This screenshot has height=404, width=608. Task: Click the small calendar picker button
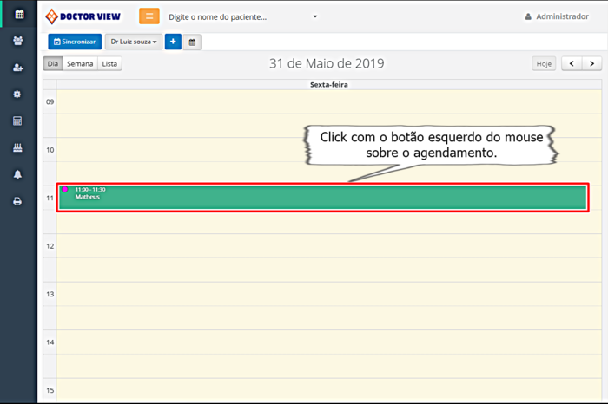pos(192,42)
